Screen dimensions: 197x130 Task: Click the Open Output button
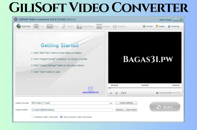pos(131,110)
